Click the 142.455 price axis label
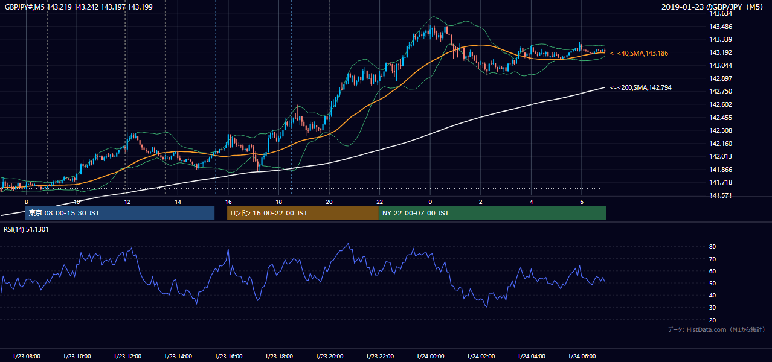Image resolution: width=772 pixels, height=362 pixels. click(x=721, y=118)
